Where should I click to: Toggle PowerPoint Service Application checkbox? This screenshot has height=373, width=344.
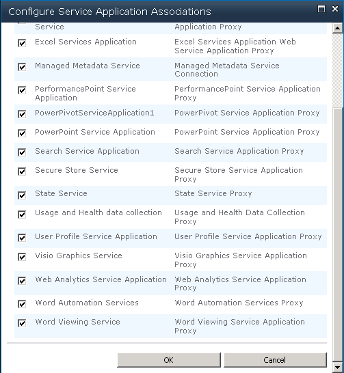tap(22, 133)
